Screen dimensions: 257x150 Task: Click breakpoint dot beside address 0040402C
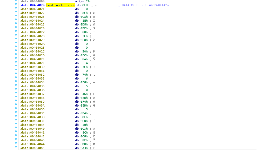click(x=16, y=50)
